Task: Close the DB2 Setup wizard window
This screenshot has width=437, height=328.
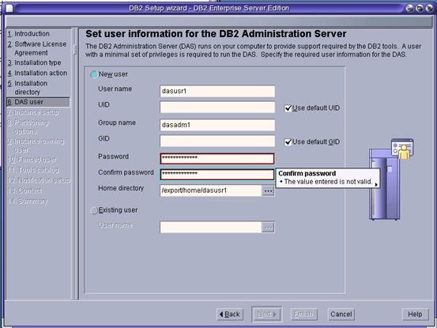Action: coord(429,8)
